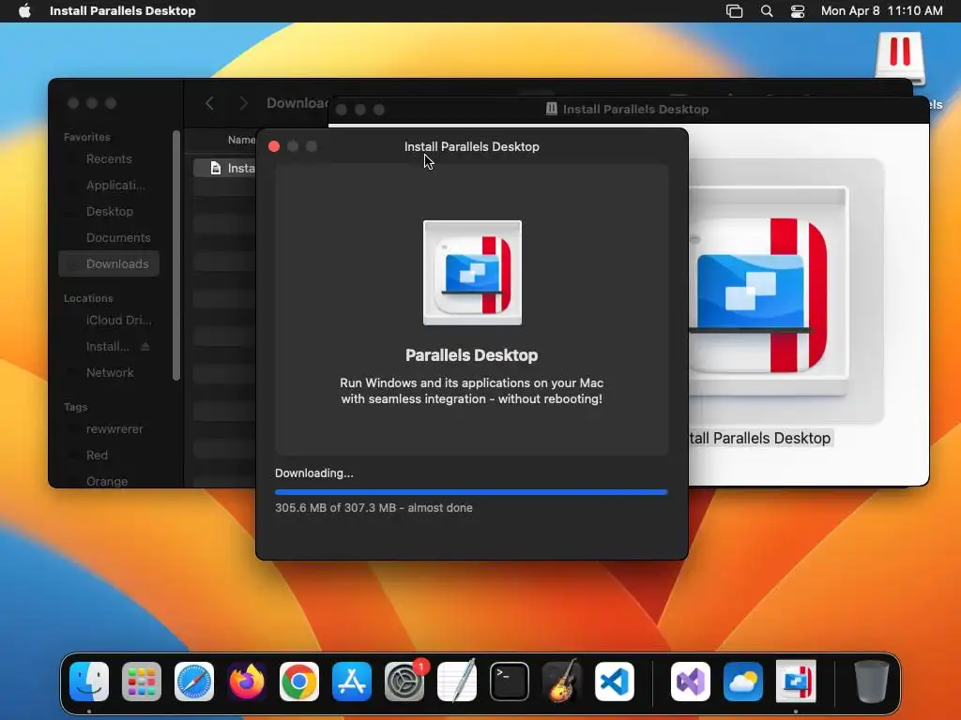Launch Visual Studio Code from dock

(615, 682)
